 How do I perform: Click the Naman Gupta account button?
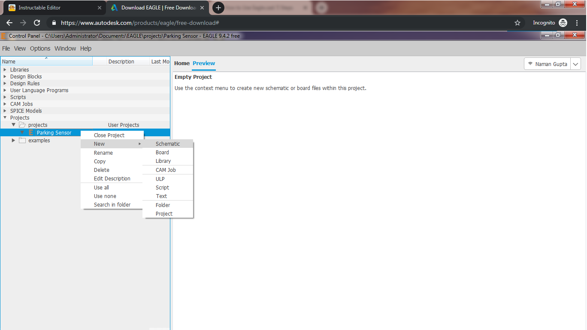click(x=548, y=64)
